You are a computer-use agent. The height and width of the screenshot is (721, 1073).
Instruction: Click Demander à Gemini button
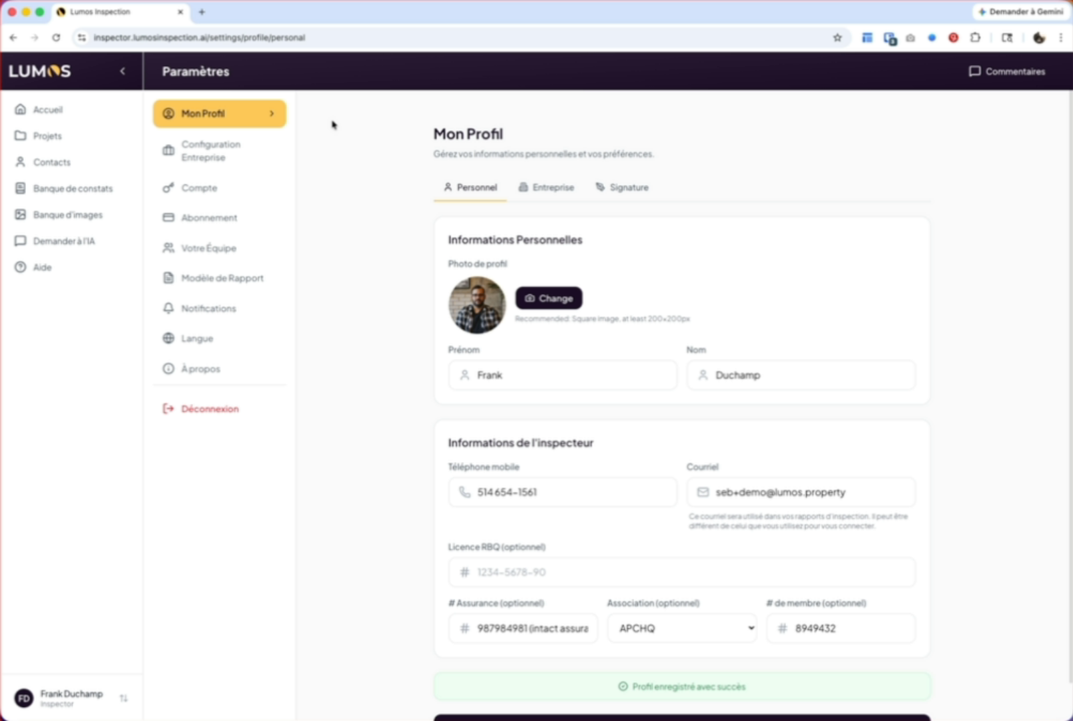click(1021, 12)
